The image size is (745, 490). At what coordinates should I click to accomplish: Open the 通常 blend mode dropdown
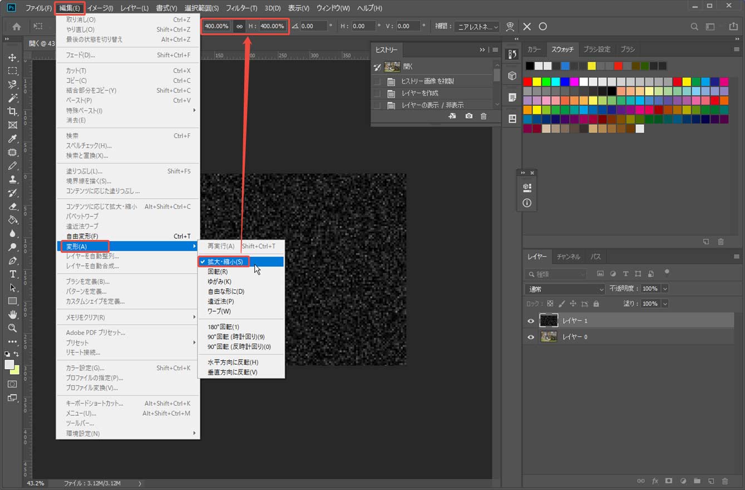coord(564,289)
